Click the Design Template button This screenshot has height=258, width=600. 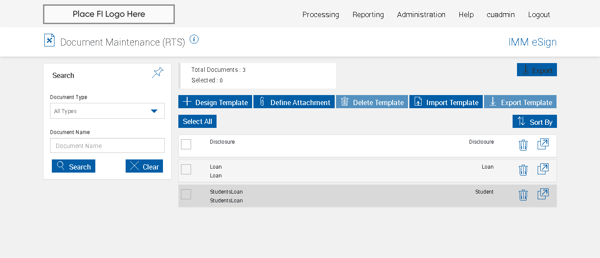(x=215, y=102)
